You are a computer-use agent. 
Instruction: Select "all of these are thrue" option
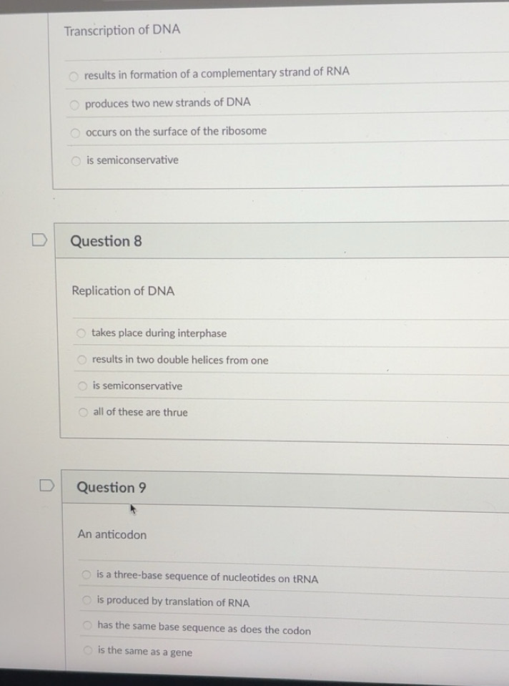[83, 413]
